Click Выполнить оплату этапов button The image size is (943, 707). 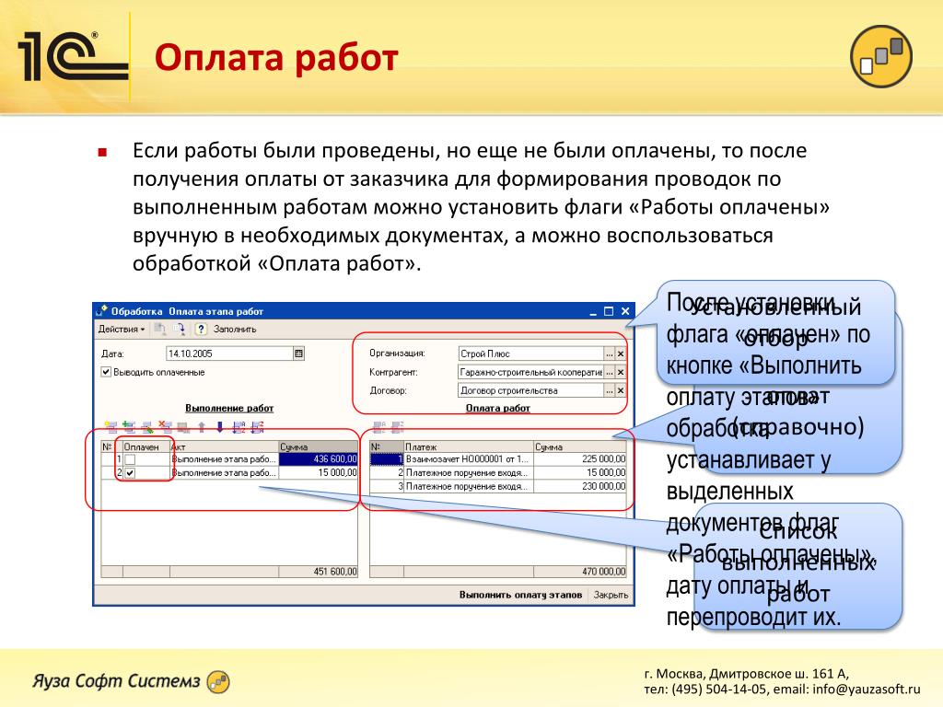(521, 595)
